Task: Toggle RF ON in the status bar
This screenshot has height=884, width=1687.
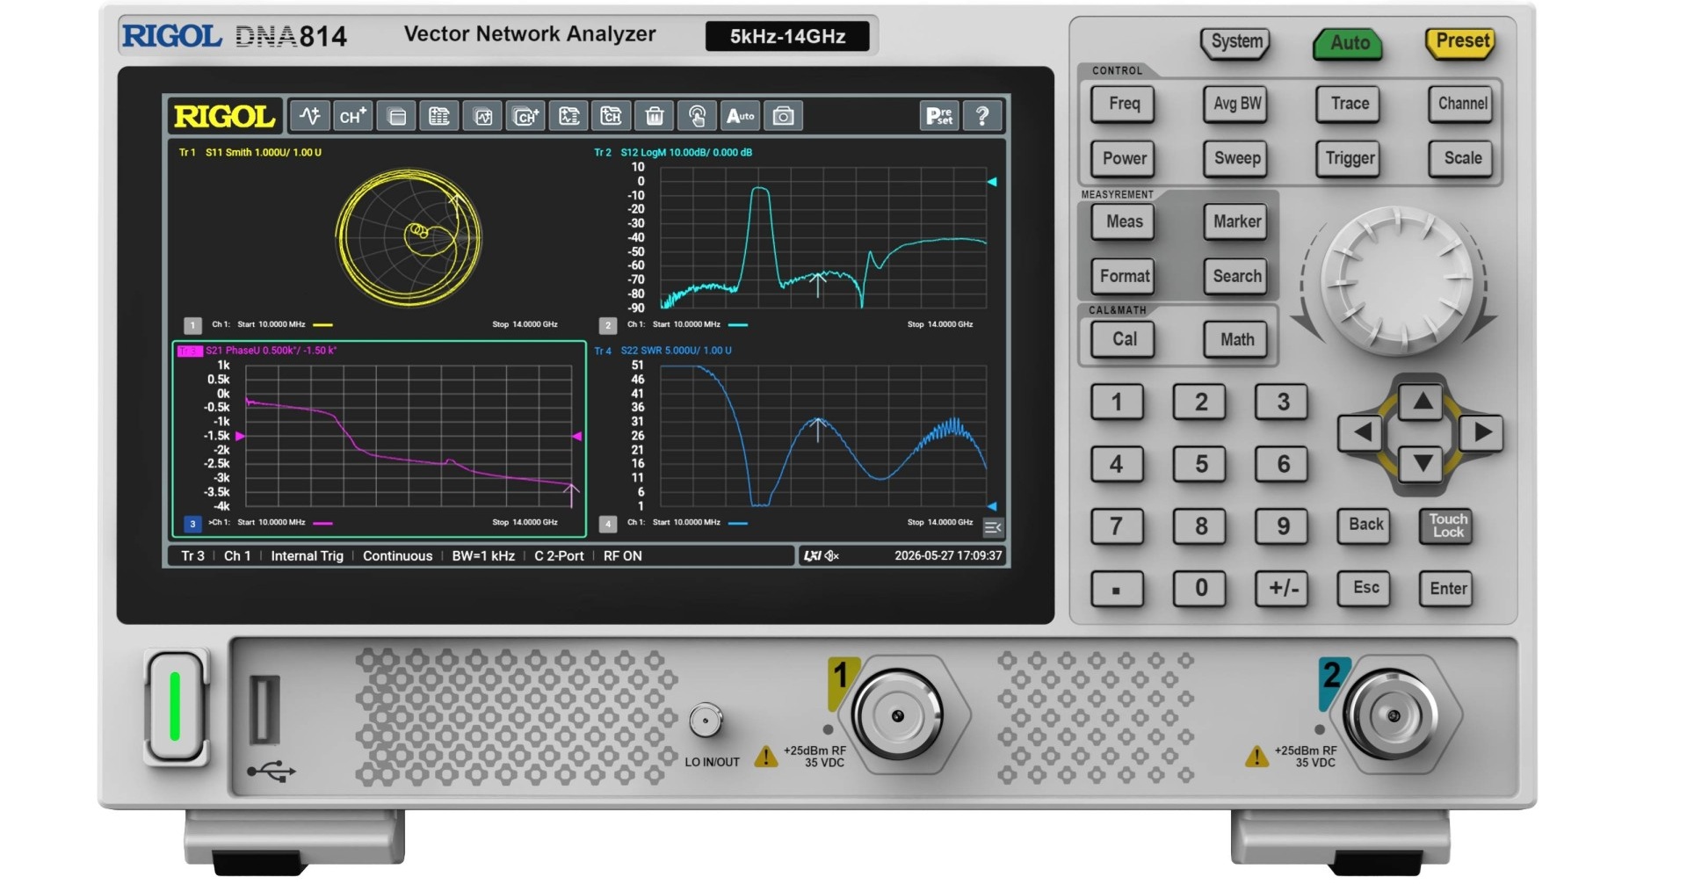Action: [622, 556]
